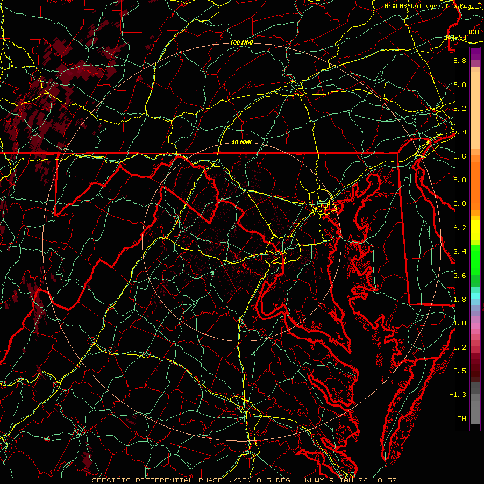Click the cyan swatch beside 1.8

475,296
